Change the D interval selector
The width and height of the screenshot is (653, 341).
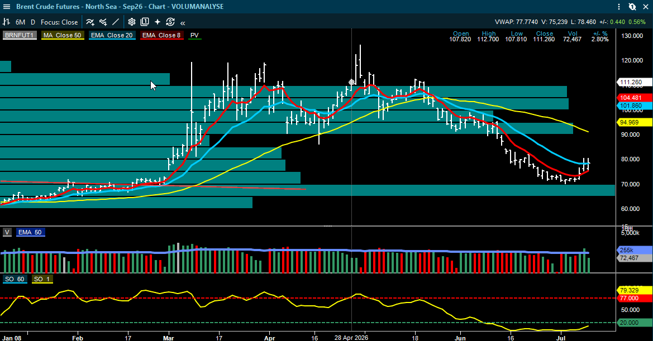point(33,22)
